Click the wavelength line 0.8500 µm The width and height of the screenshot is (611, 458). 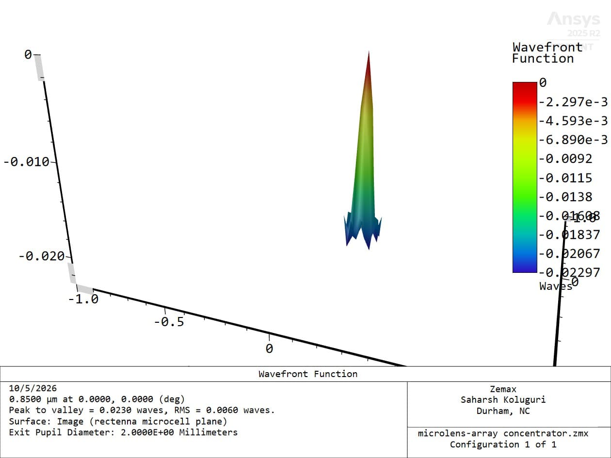click(97, 399)
